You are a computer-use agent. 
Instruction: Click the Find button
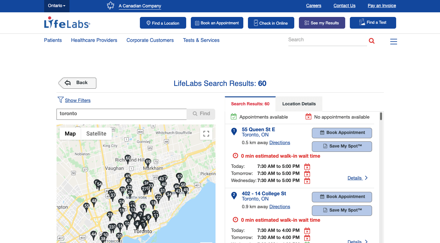pyautogui.click(x=201, y=114)
